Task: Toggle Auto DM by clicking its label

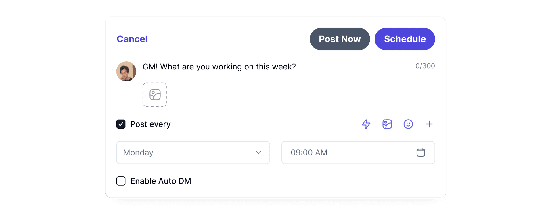Action: [161, 181]
